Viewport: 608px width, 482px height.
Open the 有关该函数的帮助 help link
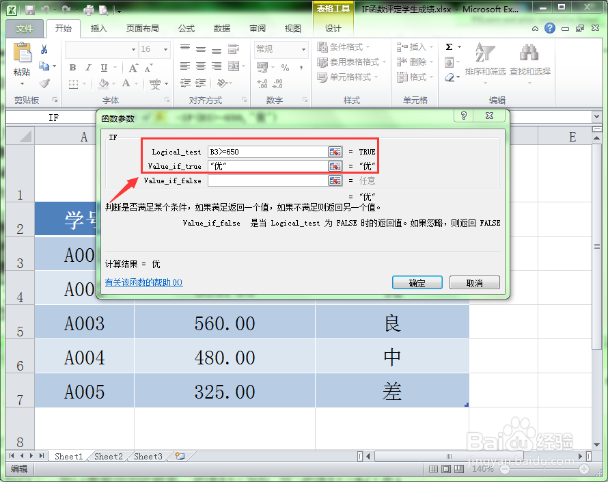point(144,282)
